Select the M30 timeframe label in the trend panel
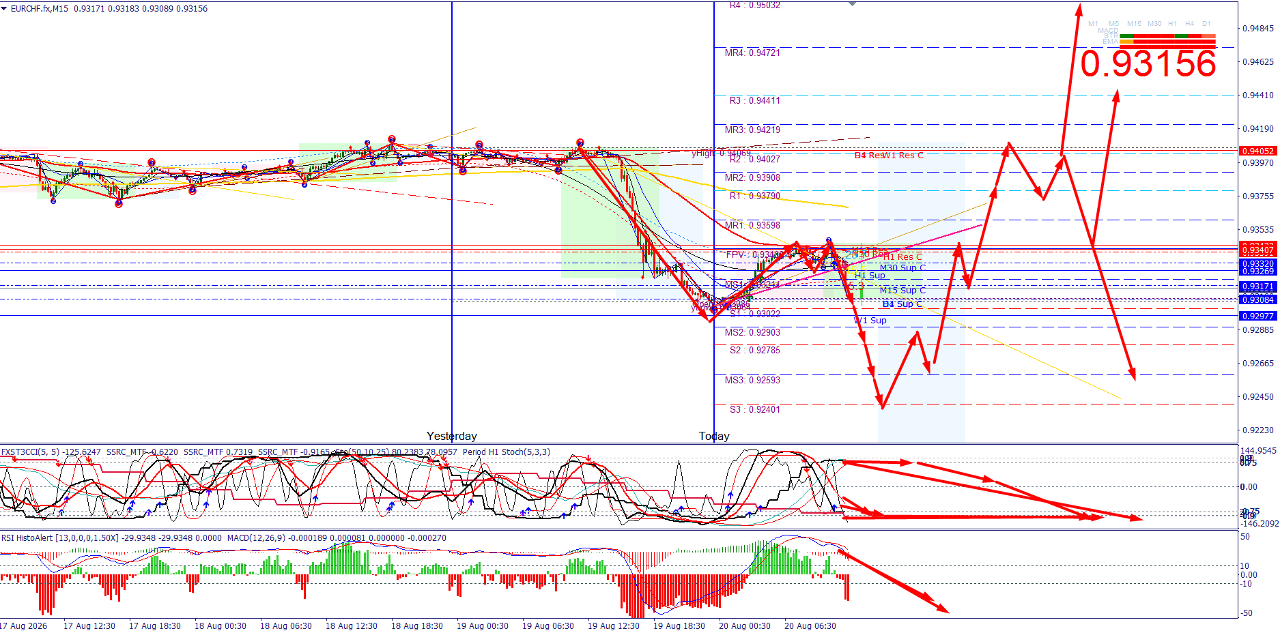The width and height of the screenshot is (1280, 633). click(x=1154, y=24)
